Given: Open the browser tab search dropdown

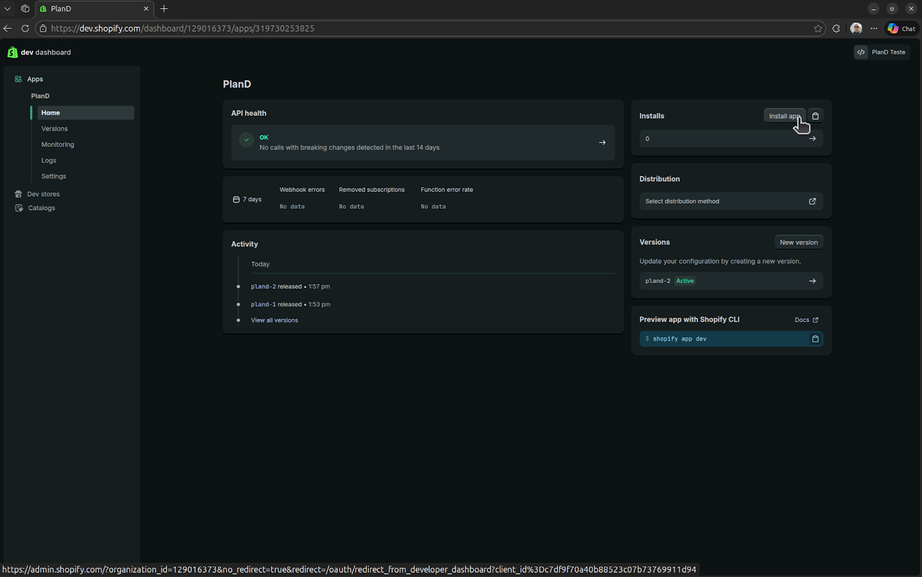Looking at the screenshot, I should 7,9.
